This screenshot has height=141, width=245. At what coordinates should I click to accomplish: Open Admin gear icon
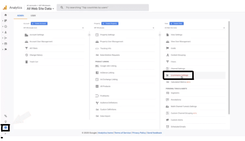6,128
